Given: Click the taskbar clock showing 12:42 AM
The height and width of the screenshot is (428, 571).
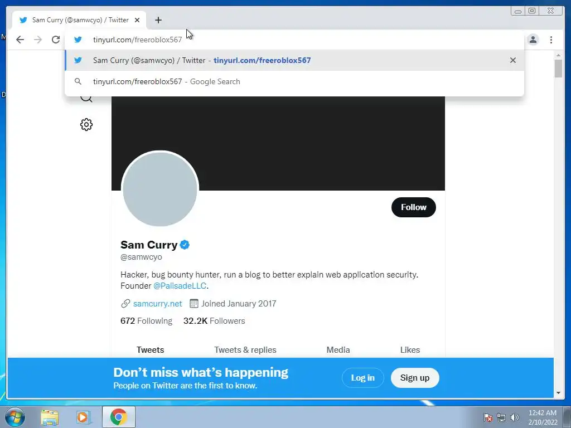Looking at the screenshot, I should (x=543, y=417).
